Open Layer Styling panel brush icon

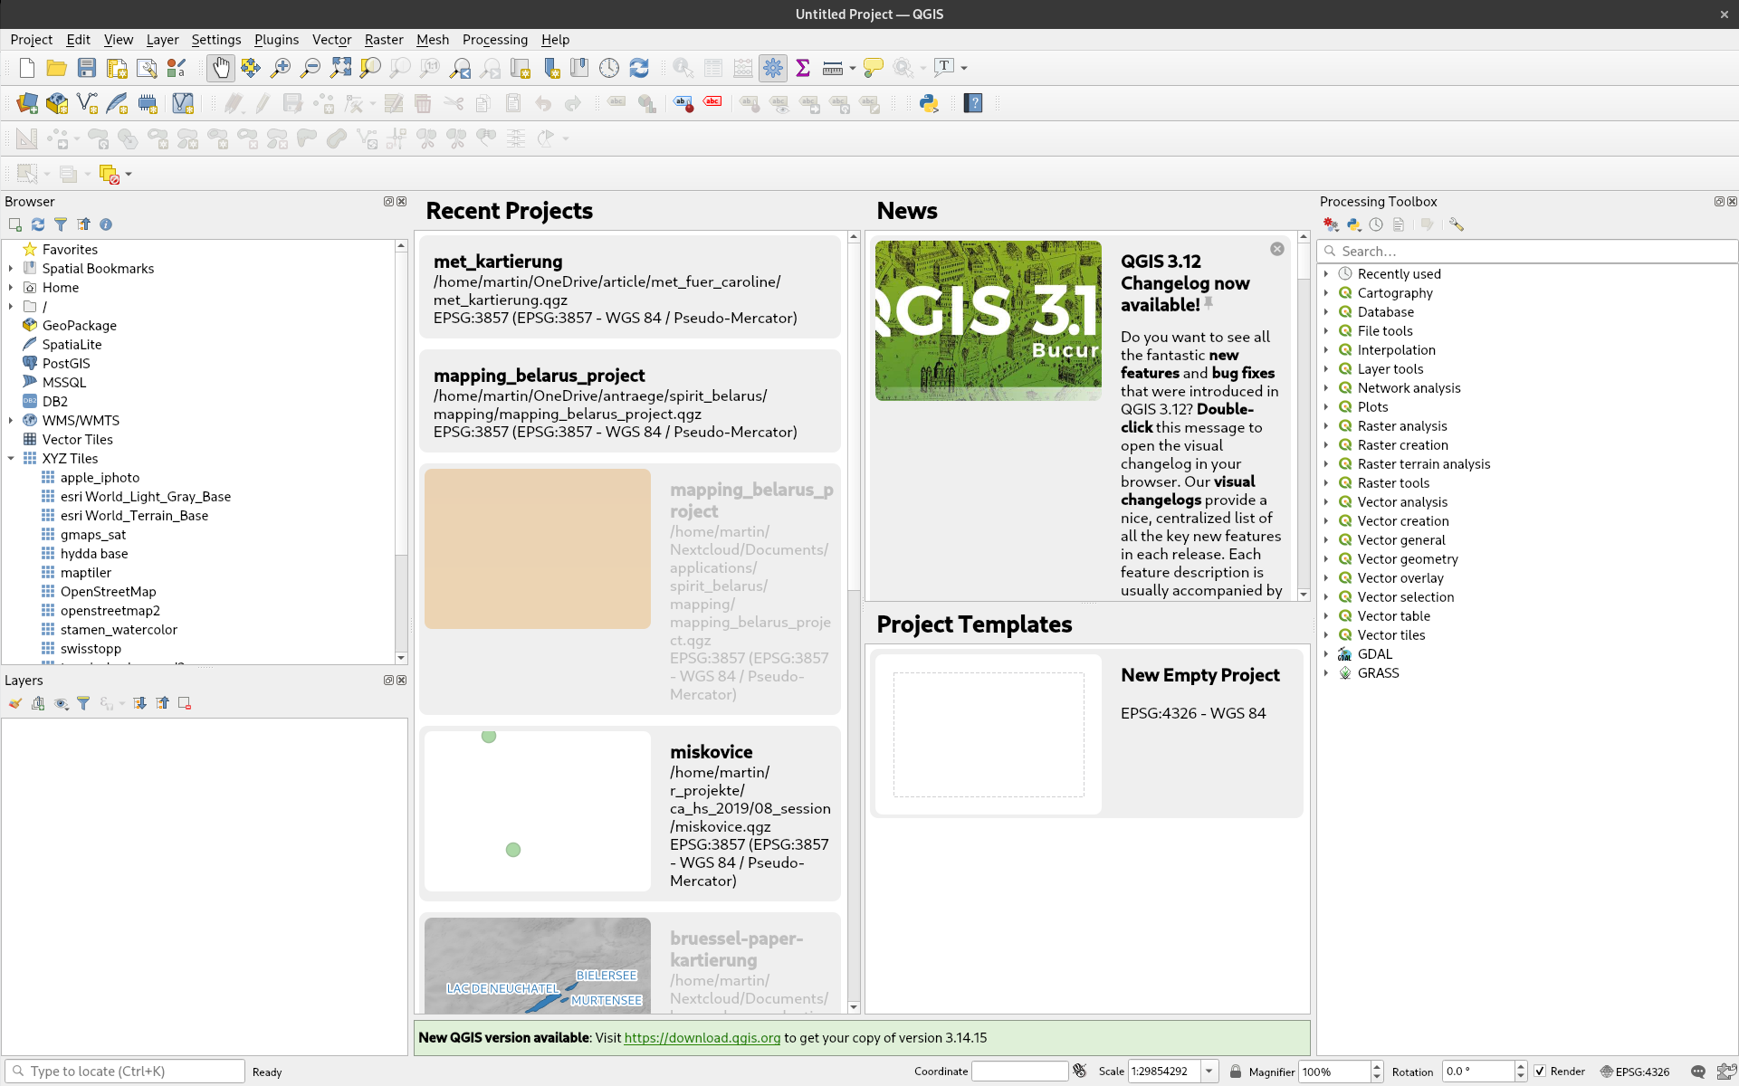tap(15, 703)
